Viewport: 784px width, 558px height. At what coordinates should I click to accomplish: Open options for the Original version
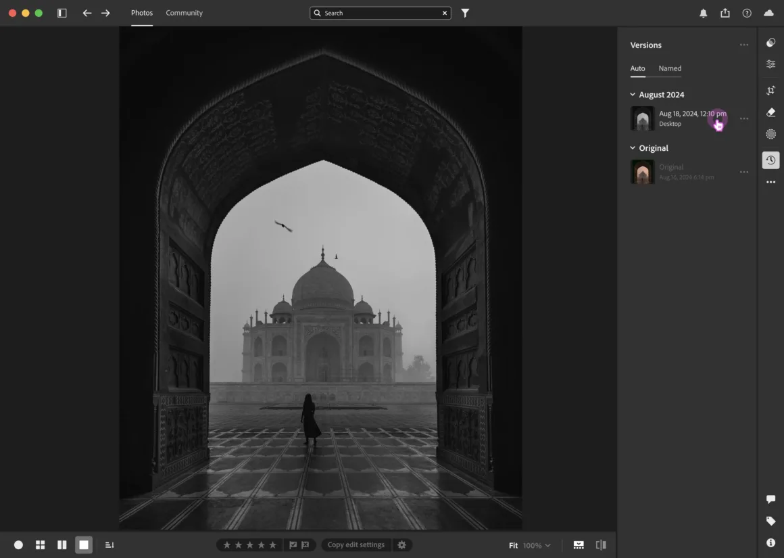pyautogui.click(x=744, y=172)
